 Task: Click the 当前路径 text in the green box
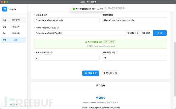click(x=101, y=46)
